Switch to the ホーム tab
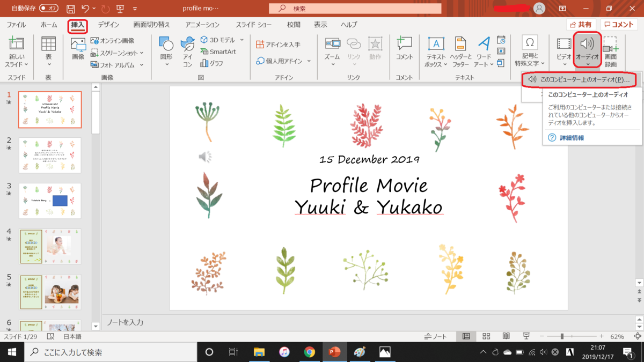Image resolution: width=644 pixels, height=362 pixels. (x=48, y=25)
